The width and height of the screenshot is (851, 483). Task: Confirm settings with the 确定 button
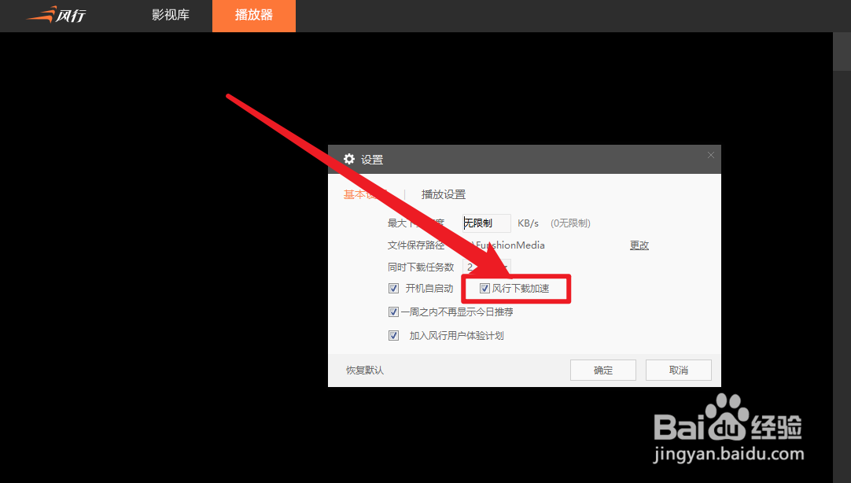point(602,370)
